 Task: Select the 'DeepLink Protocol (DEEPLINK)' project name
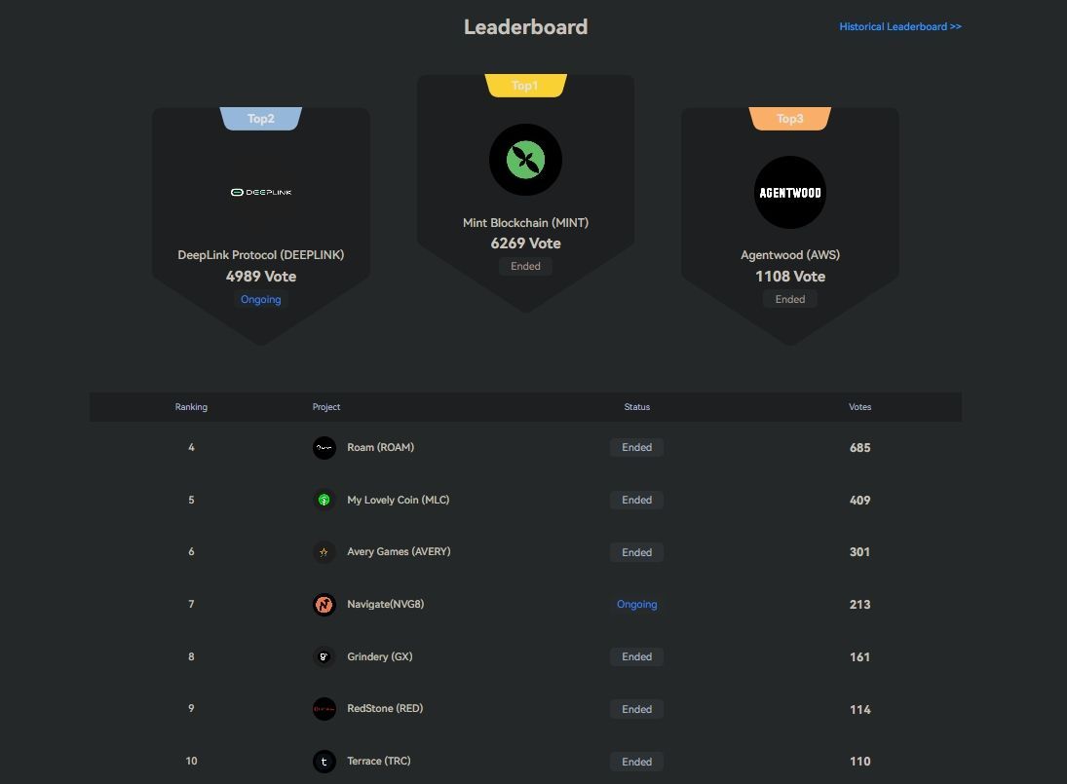[x=260, y=255]
